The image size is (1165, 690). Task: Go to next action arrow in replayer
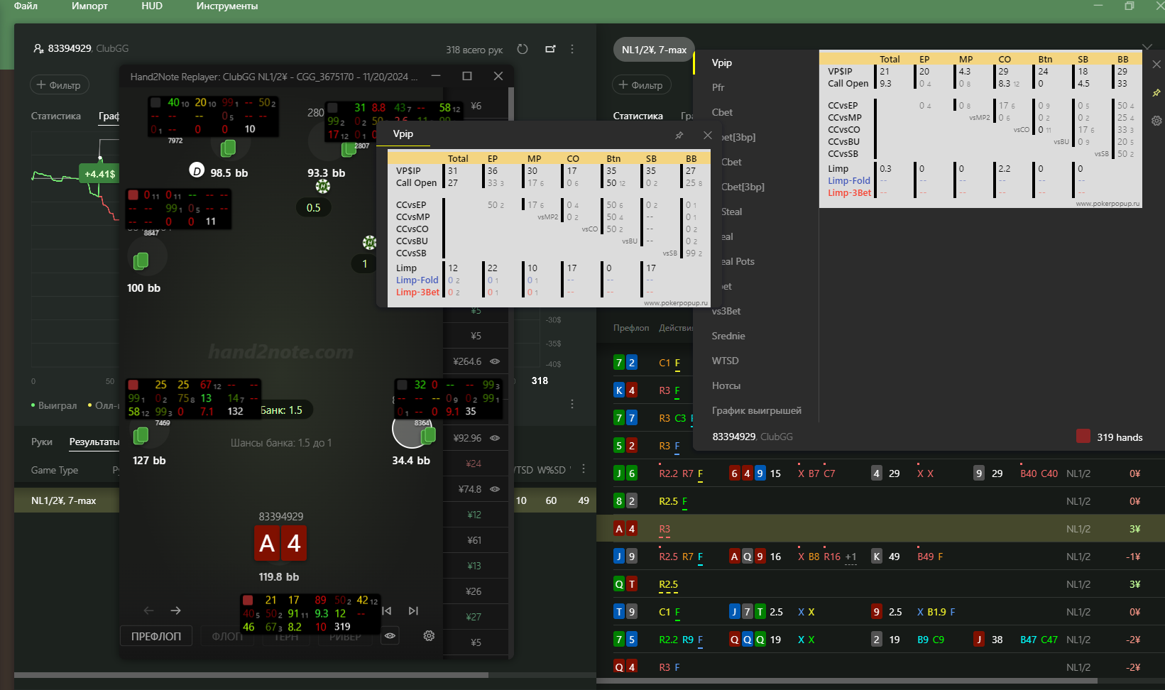point(176,610)
